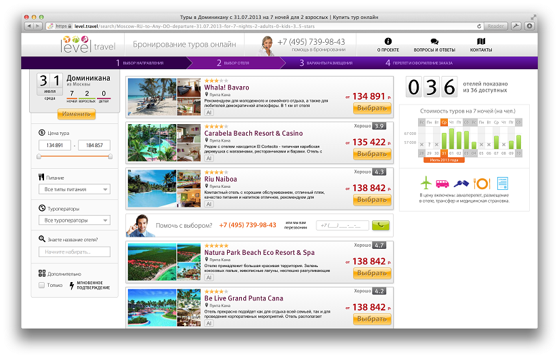This screenshot has width=559, height=358.
Task: Click the location pin under Carabela Beach Resort
Action: click(207, 140)
